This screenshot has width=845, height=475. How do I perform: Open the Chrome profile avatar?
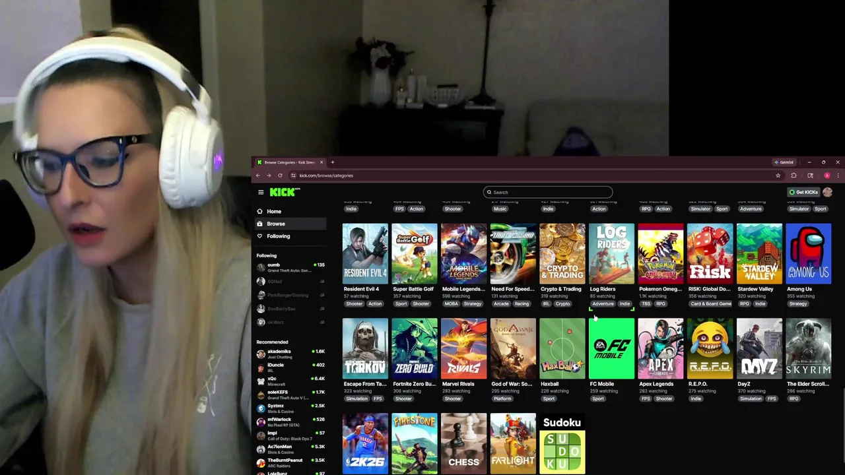[827, 175]
